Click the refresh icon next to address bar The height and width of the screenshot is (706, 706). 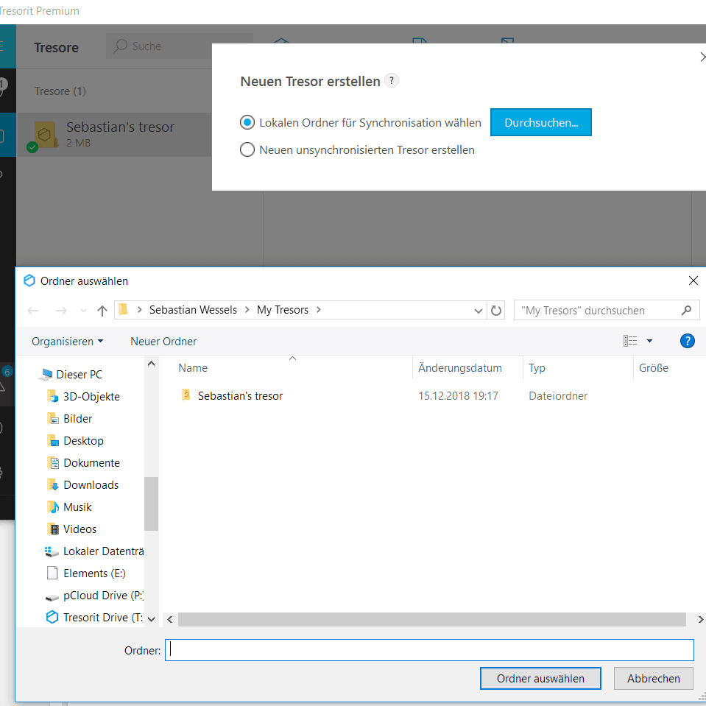496,311
